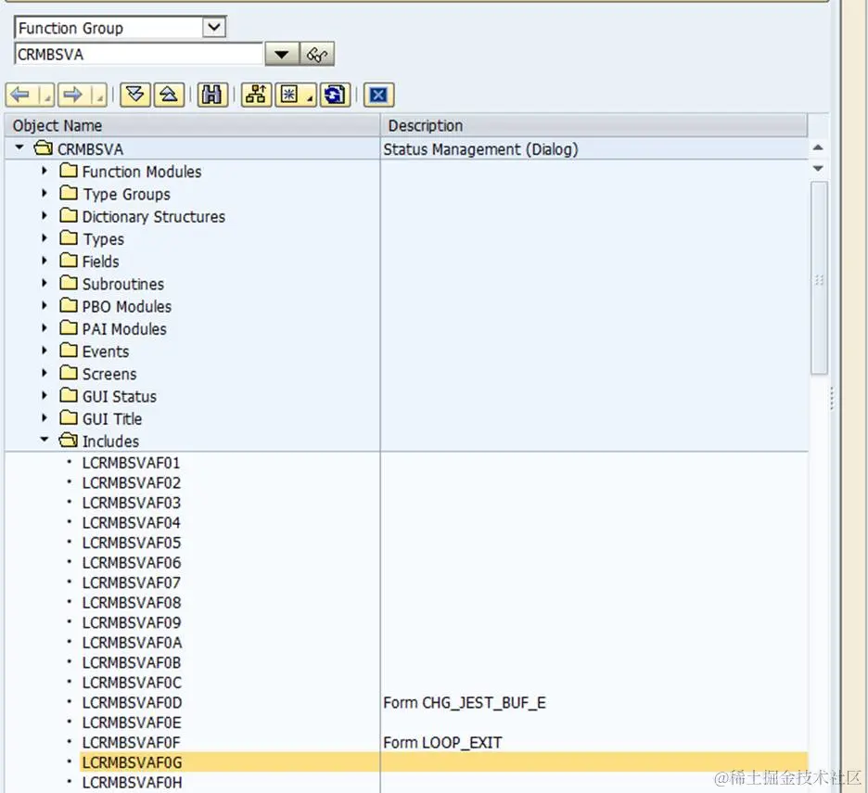Select include LCRMBSVAF07
This screenshot has height=793, width=868.
coord(131,582)
